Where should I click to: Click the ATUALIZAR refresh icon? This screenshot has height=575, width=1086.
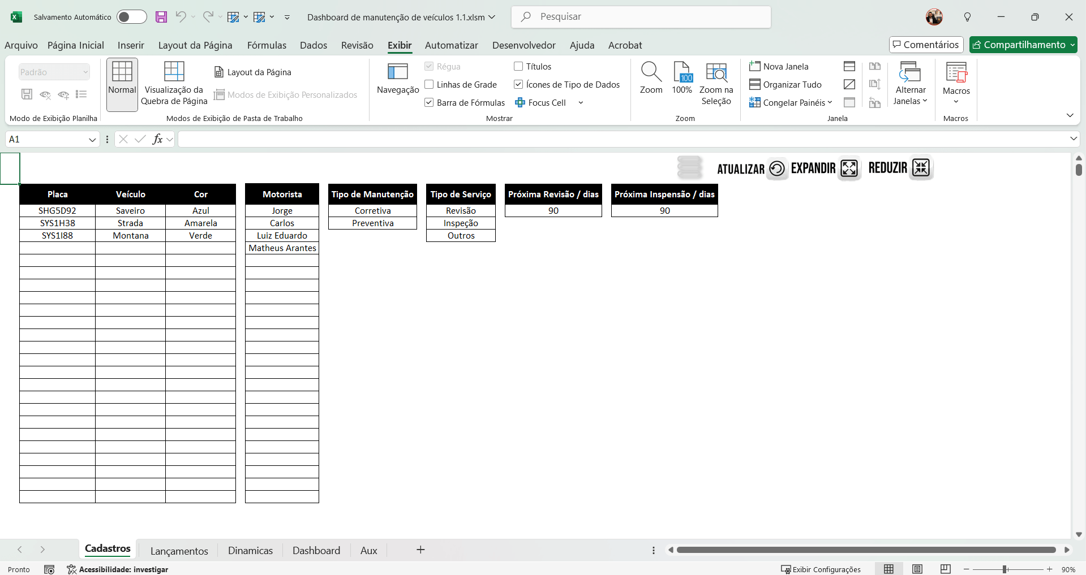coord(777,168)
